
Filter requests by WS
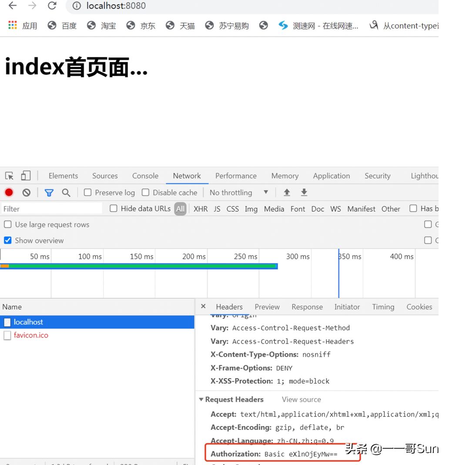click(335, 209)
